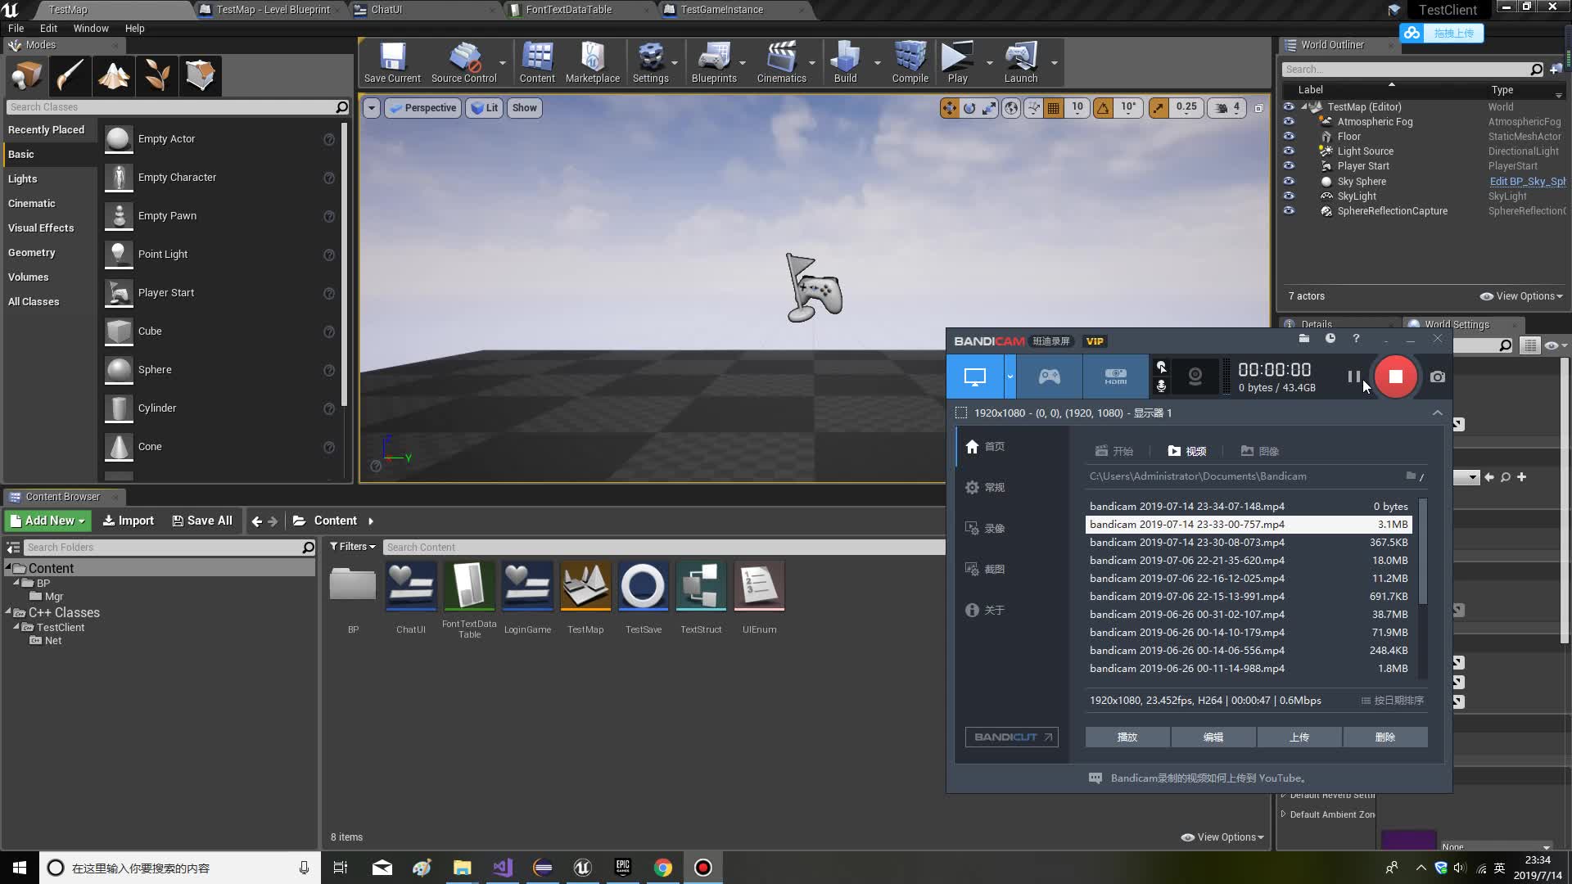The image size is (1572, 884).
Task: Click the Edit BP_Sky_Sphere link
Action: click(1526, 182)
